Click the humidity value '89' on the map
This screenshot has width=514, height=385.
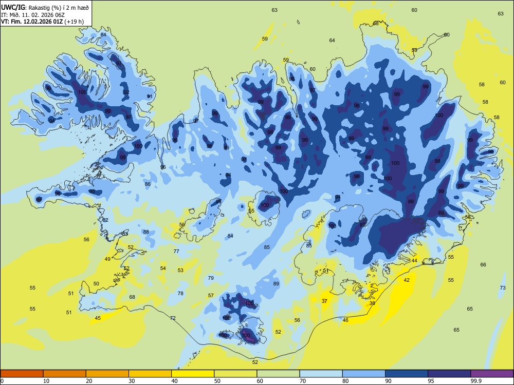(276, 283)
